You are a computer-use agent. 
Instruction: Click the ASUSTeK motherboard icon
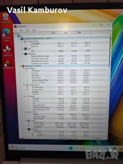coord(22,39)
